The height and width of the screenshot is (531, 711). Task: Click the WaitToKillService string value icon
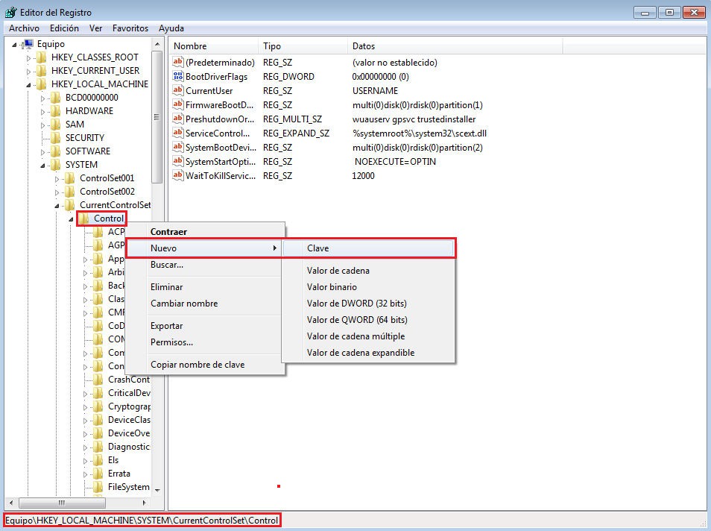coord(178,176)
